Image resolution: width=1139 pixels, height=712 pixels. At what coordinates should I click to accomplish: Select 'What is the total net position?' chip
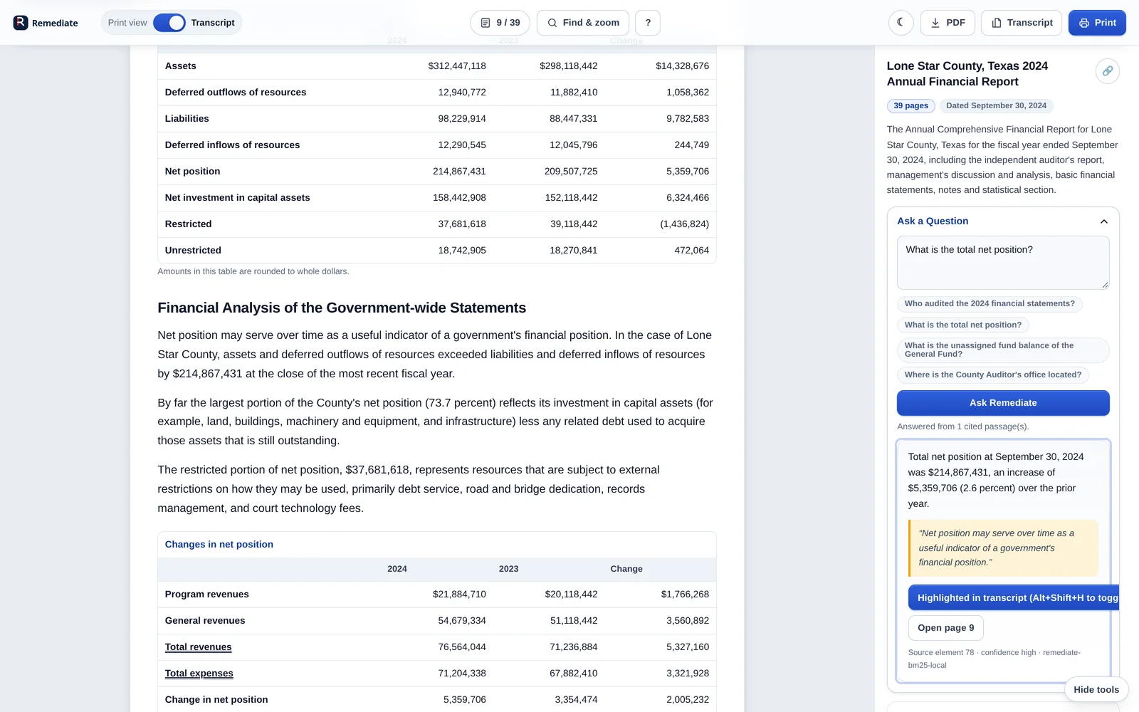pyautogui.click(x=962, y=325)
